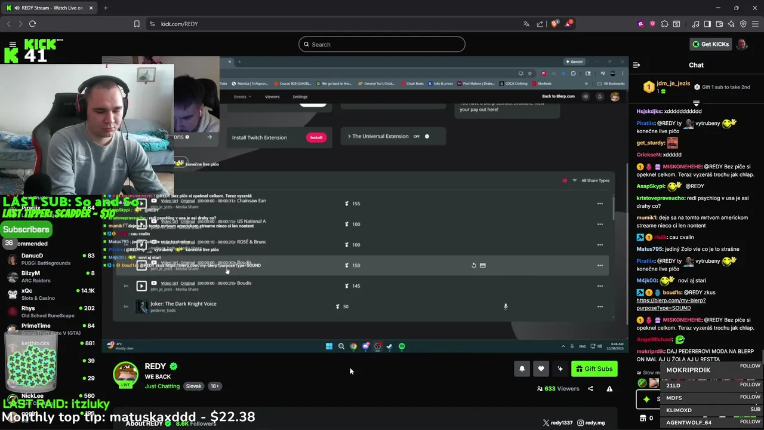Expand the pinned gift leaderboard chevron in chat
This screenshot has width=764, height=430.
tap(696, 103)
